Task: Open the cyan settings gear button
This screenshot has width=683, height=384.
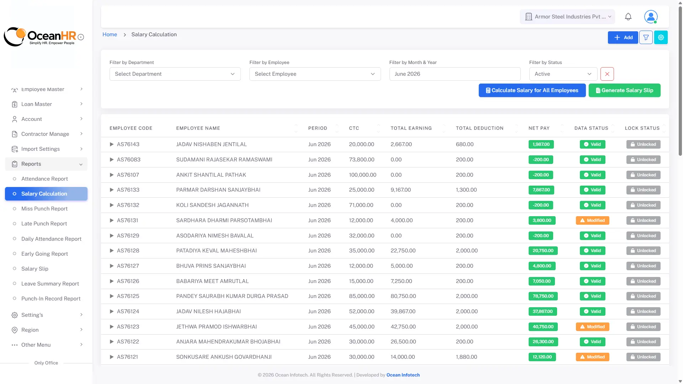Action: [661, 37]
